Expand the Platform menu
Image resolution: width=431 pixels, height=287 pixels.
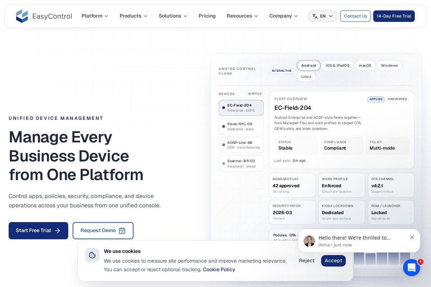tap(95, 16)
